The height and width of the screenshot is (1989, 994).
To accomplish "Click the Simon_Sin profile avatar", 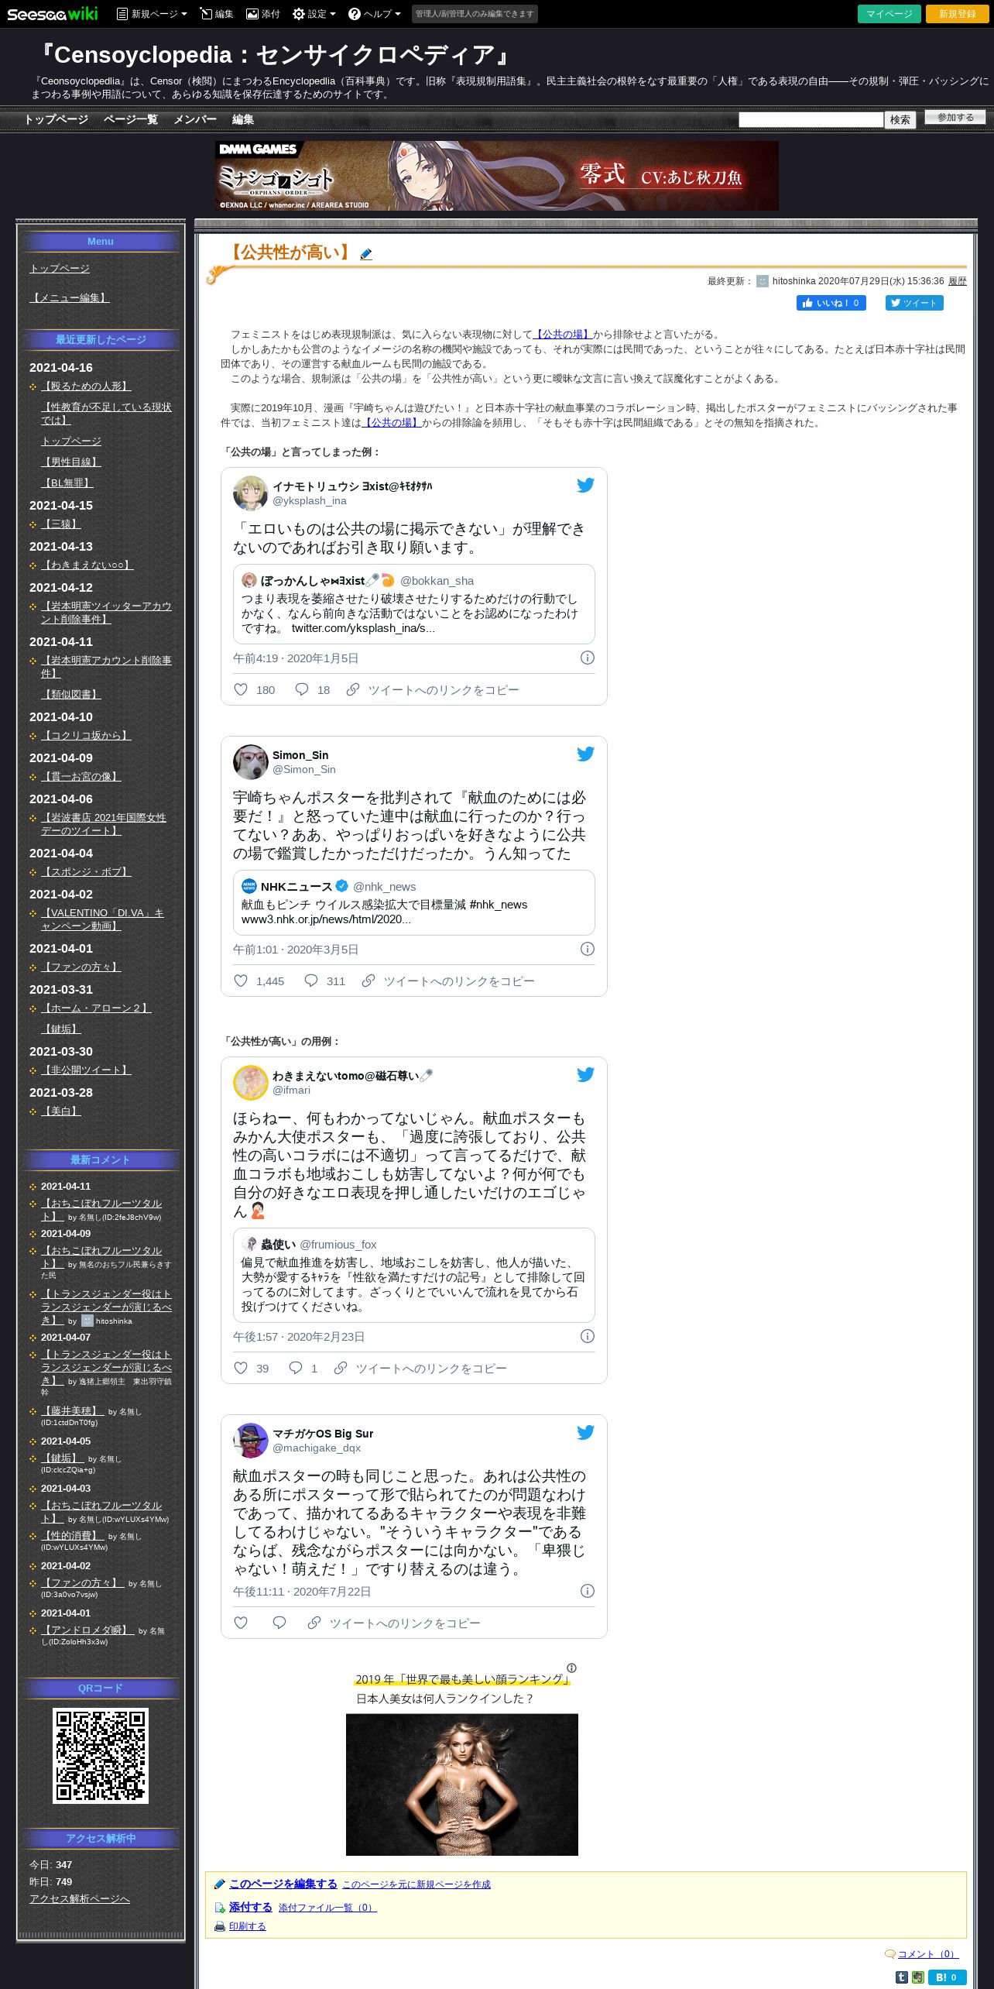I will [x=250, y=762].
